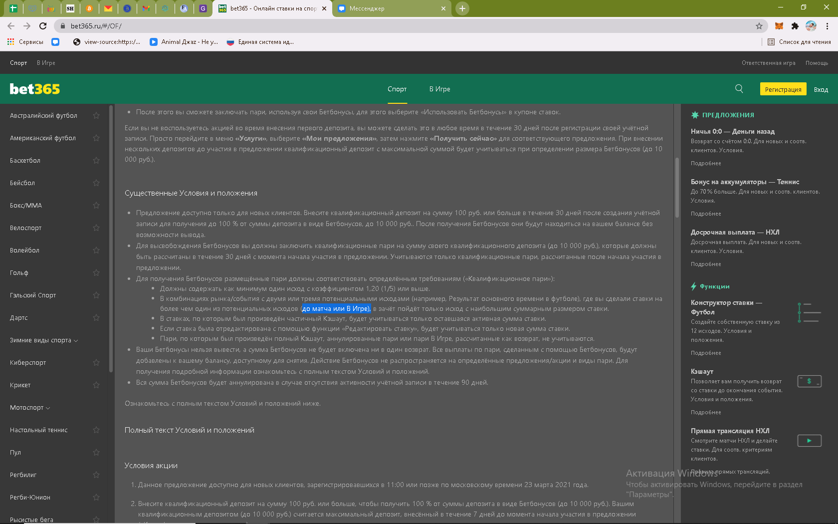Open the view-source bookmark
This screenshot has width=838, height=524.
point(107,42)
